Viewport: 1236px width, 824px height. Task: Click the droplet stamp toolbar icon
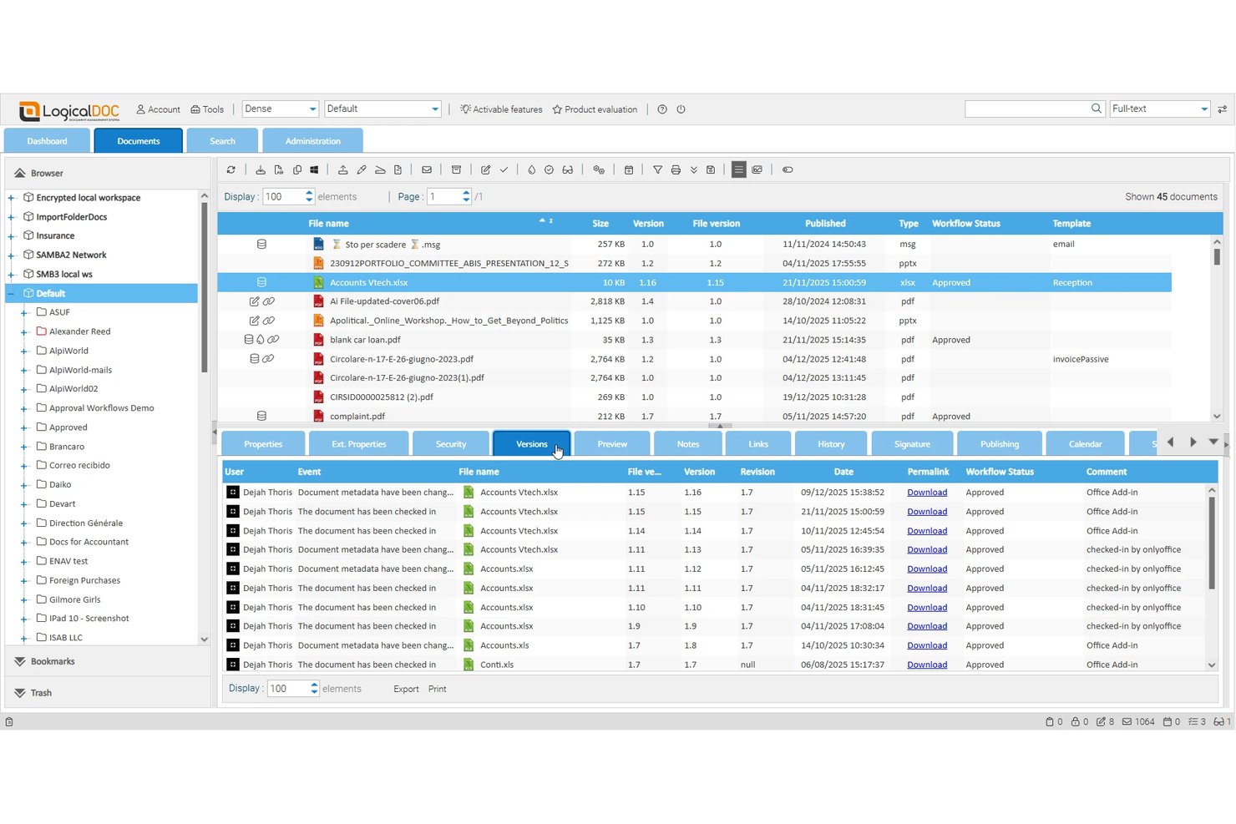[531, 169]
